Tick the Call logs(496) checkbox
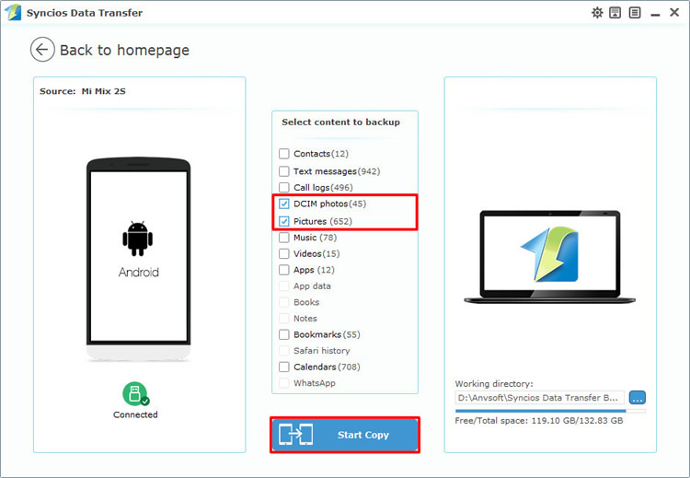 284,187
